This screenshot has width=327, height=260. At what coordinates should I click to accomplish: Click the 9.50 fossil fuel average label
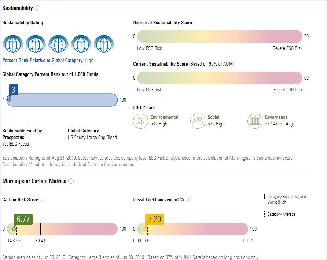pos(147,241)
